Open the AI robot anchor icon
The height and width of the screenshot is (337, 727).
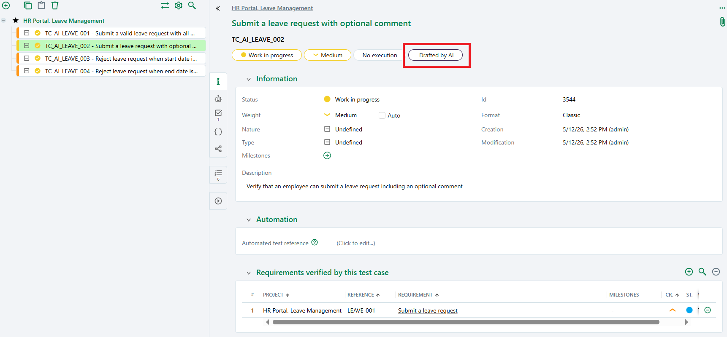click(x=218, y=98)
